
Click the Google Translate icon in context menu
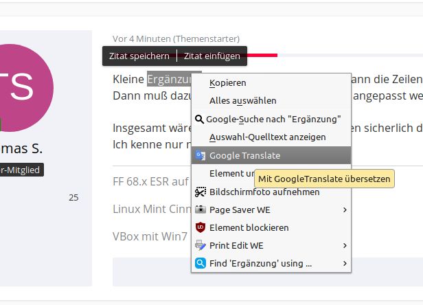[201, 156]
